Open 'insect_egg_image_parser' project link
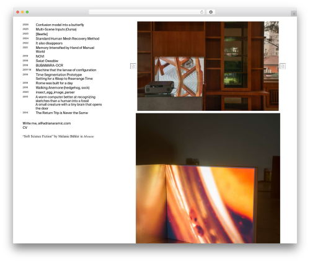Screen dimensions: 310x262 pos(55,92)
